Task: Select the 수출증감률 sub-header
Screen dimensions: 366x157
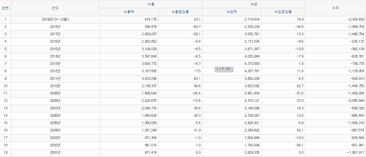Action: tap(180, 12)
